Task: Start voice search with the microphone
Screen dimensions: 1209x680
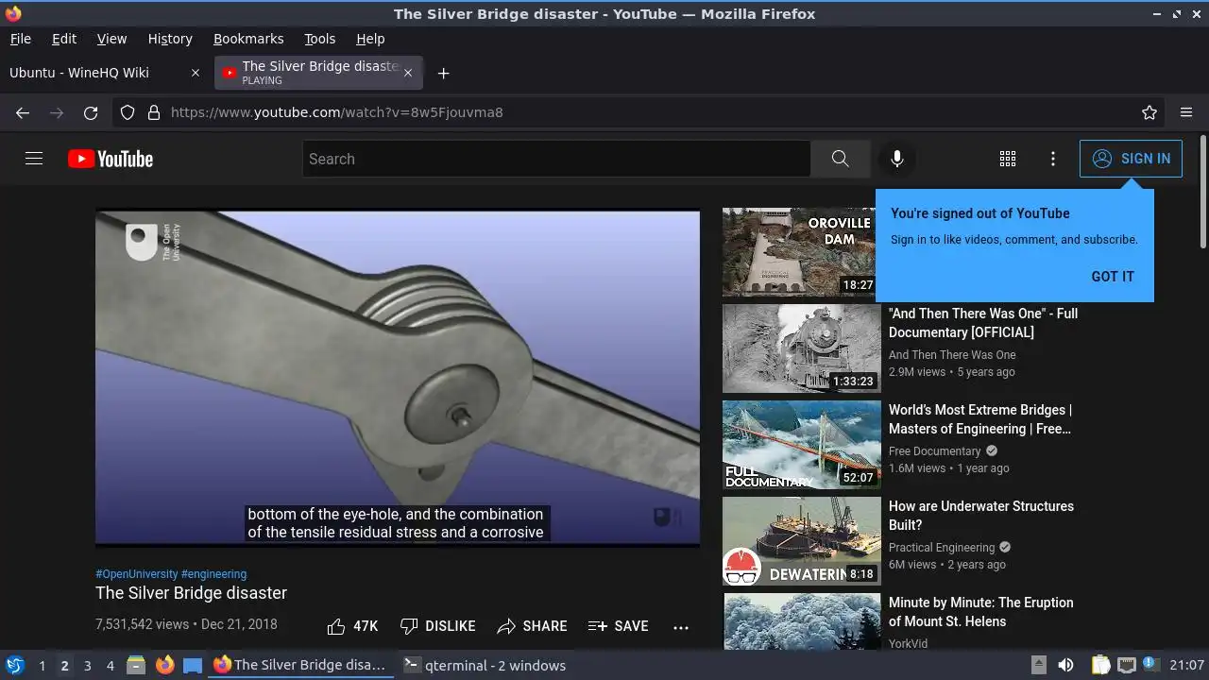Action: 897,159
